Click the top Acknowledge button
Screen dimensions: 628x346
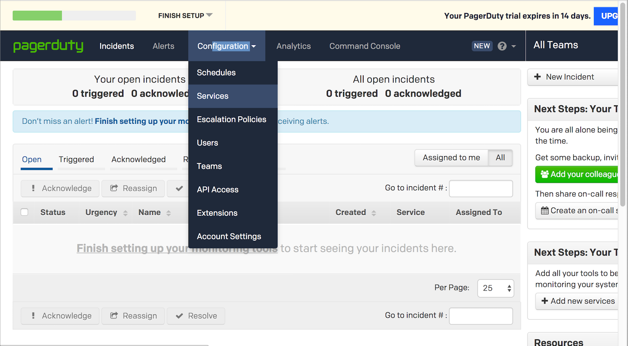[x=60, y=188]
